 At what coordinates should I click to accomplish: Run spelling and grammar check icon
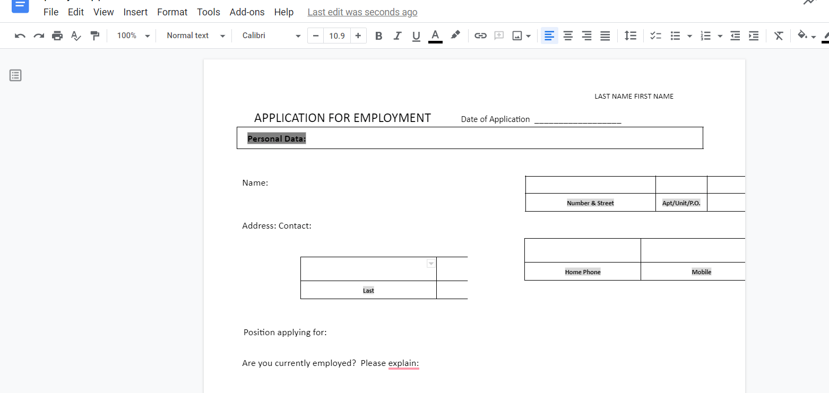tap(76, 36)
